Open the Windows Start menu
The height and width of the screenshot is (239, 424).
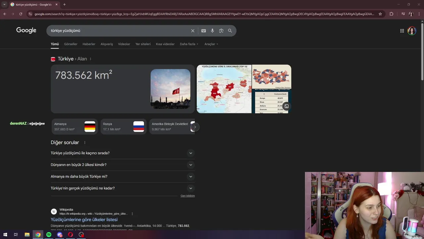pos(5,235)
